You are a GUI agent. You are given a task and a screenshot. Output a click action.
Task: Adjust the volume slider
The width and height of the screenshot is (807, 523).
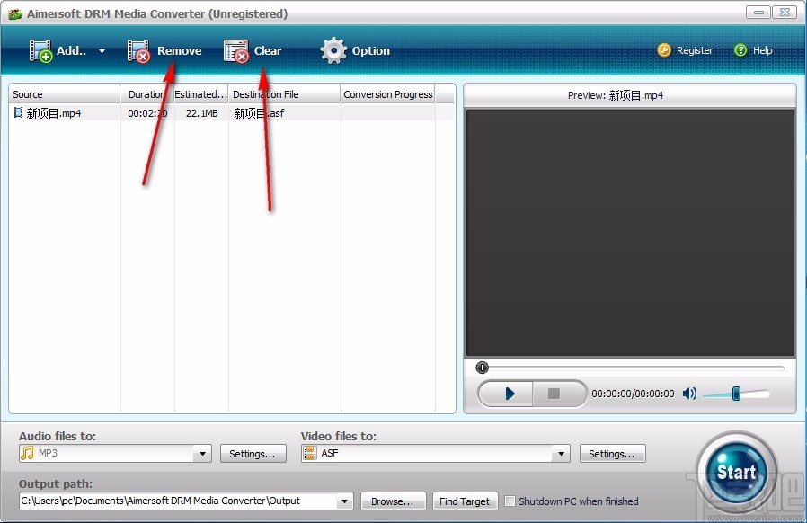(x=737, y=394)
